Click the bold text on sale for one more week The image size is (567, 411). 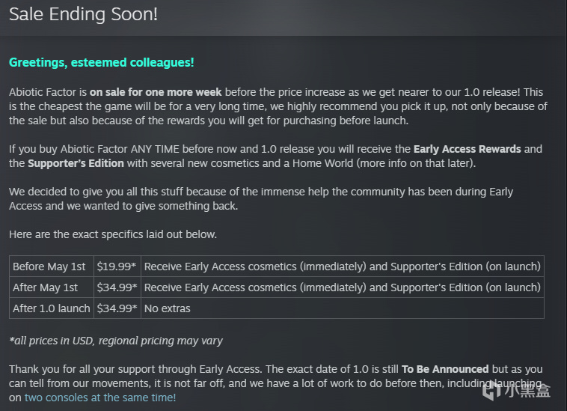point(156,92)
